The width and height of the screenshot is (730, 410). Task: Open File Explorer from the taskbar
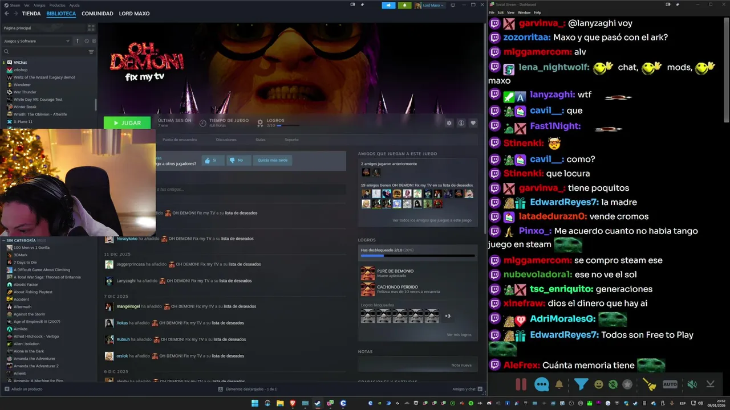point(280,403)
